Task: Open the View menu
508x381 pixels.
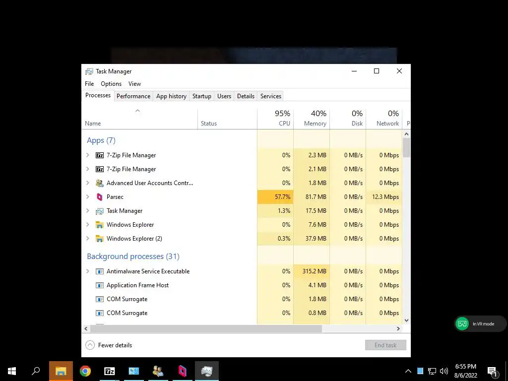Action: (x=134, y=84)
